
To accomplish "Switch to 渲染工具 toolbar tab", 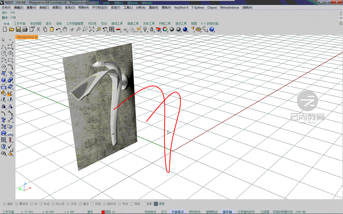I will tap(181, 23).
